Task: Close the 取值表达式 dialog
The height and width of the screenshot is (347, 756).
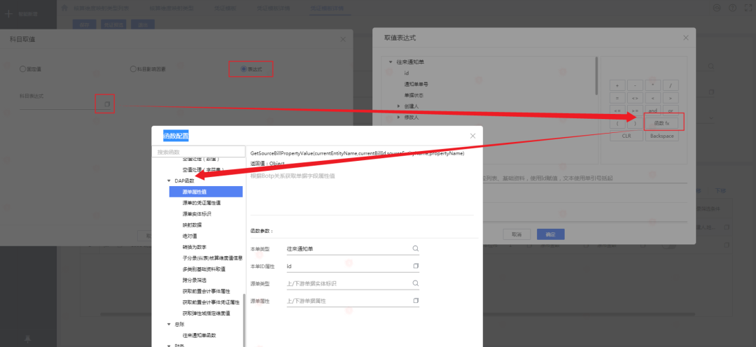Action: coord(685,38)
